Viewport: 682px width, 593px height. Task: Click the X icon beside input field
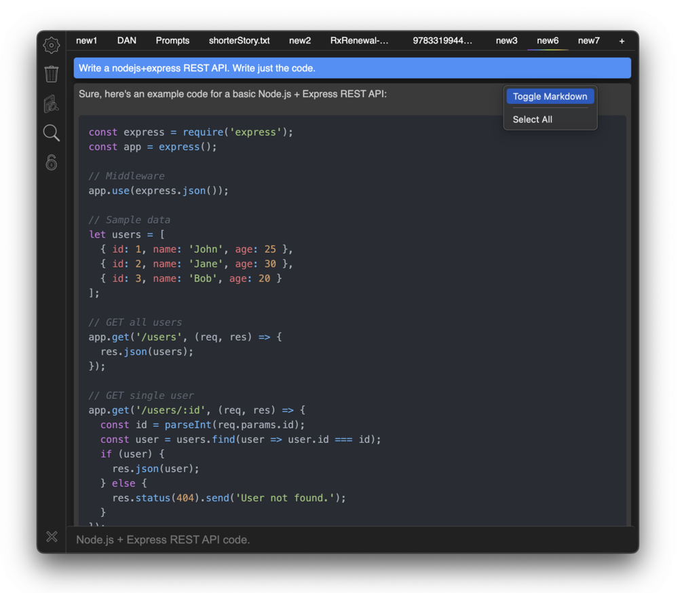tap(52, 537)
